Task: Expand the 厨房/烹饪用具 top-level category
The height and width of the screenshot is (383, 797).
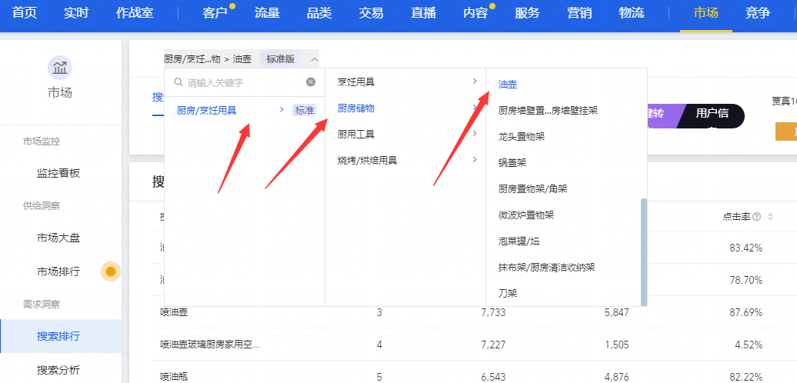Action: [282, 110]
